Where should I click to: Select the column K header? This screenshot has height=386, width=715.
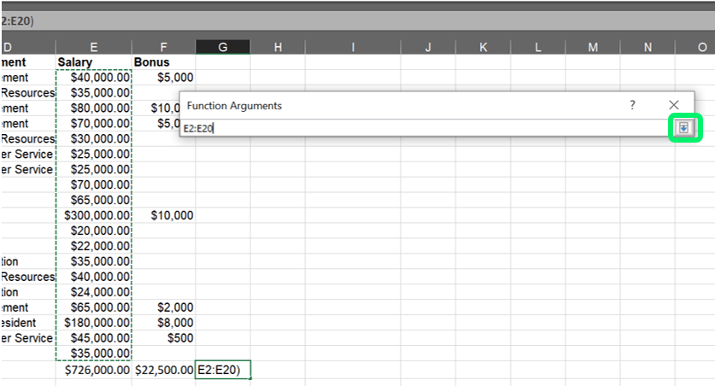483,48
